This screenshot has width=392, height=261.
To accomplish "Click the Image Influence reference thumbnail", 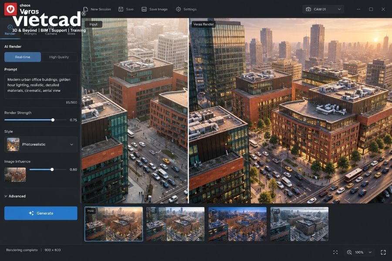I will tap(15, 174).
